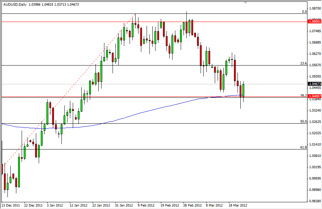The height and width of the screenshot is (209, 322).
Task: Click the black horizontal line at 1.05670
Action: pyautogui.click(x=142, y=64)
